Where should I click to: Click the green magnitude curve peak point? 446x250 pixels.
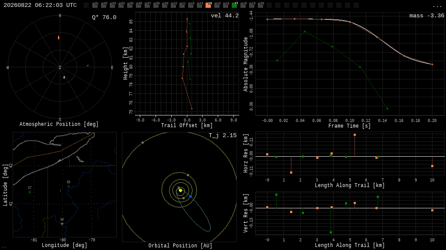click(304, 31)
